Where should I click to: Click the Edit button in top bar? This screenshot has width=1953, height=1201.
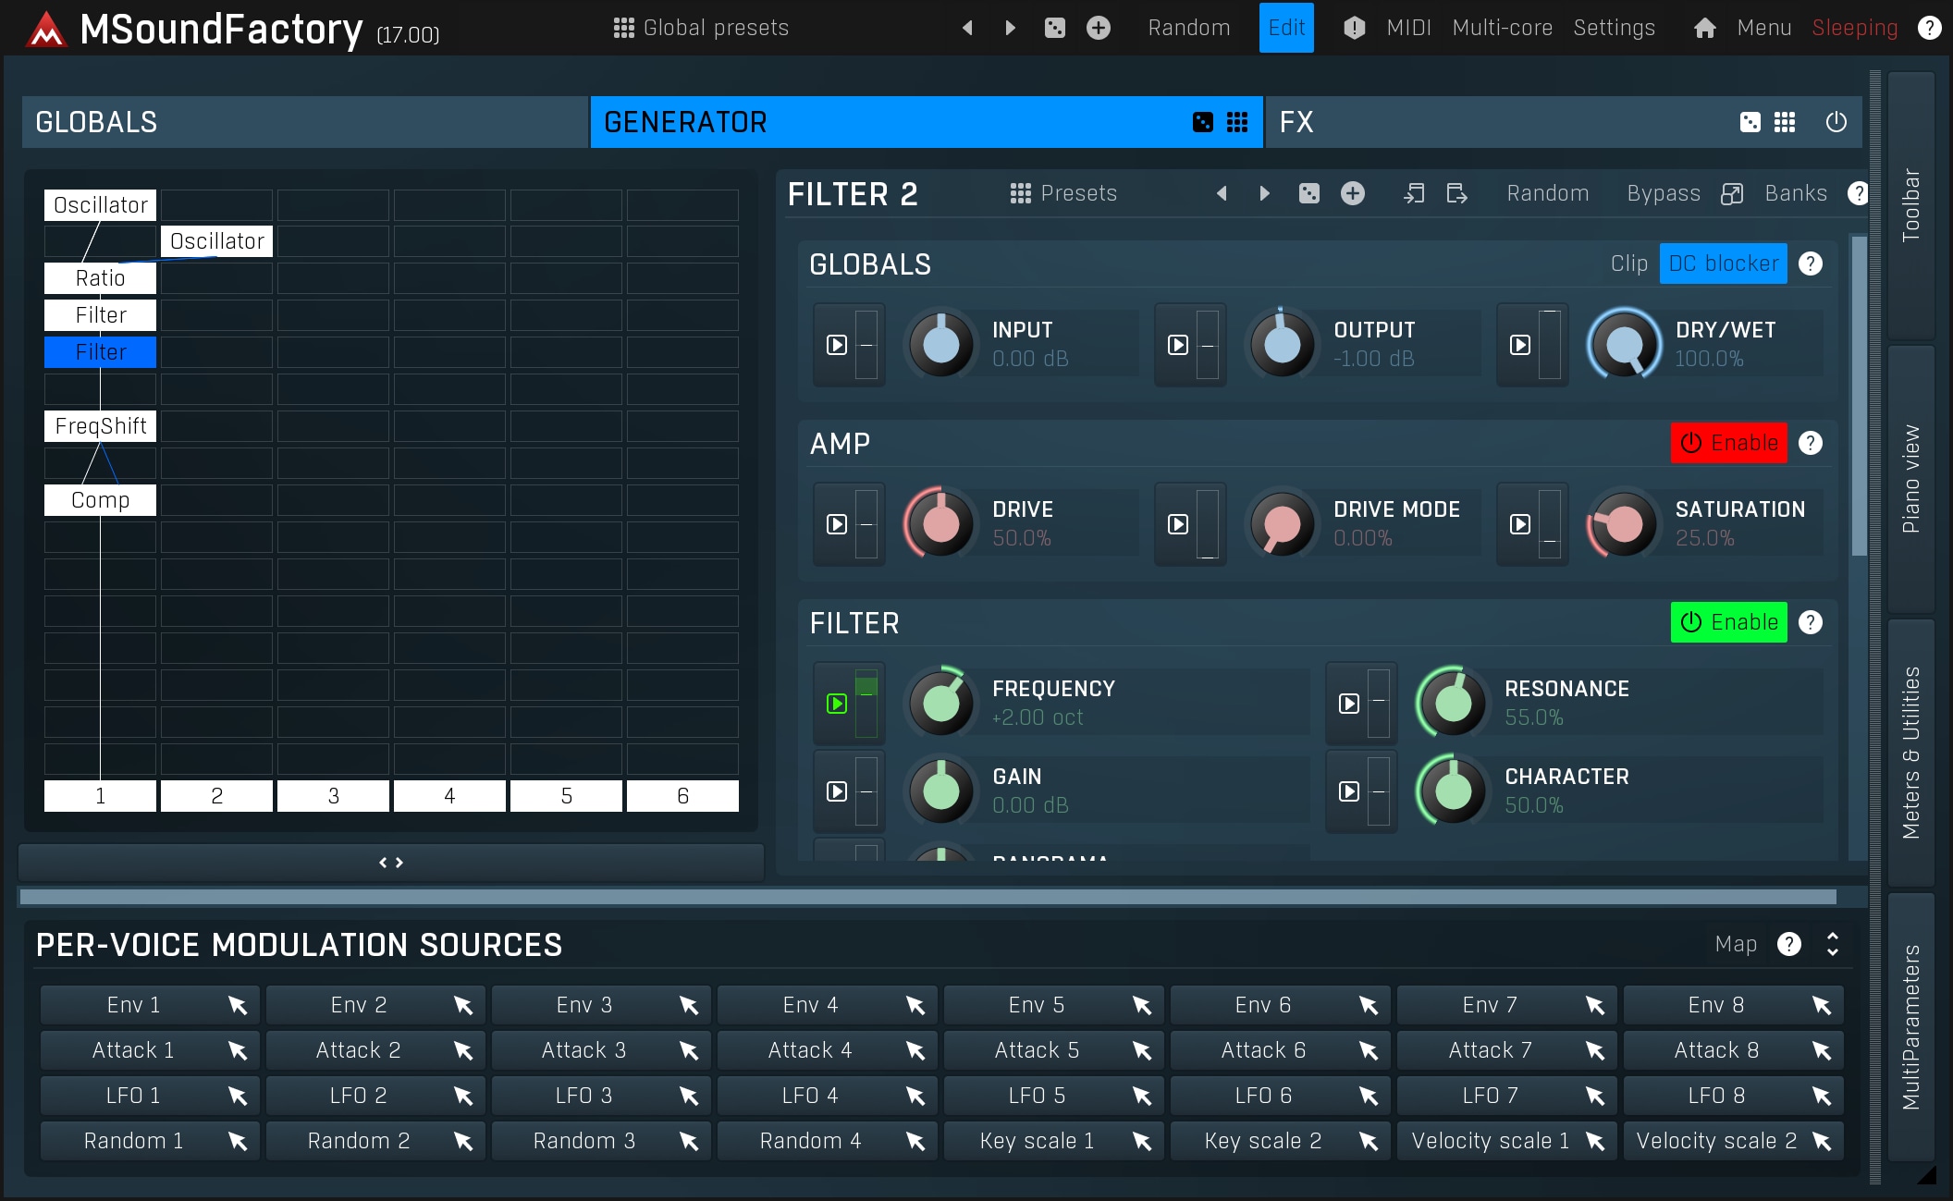1285,28
